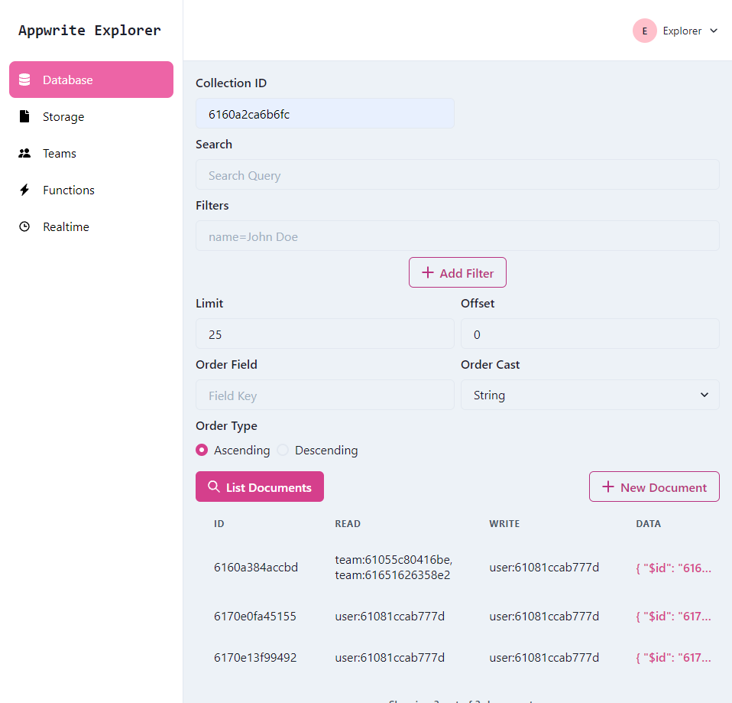
Task: Click the Database stack icon in sidebar
Action: point(24,80)
